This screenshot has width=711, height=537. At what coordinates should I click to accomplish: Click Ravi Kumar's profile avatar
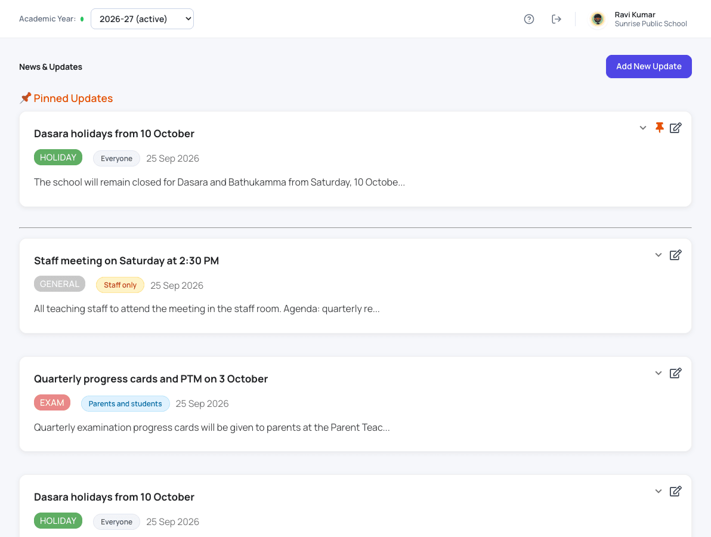pyautogui.click(x=598, y=19)
